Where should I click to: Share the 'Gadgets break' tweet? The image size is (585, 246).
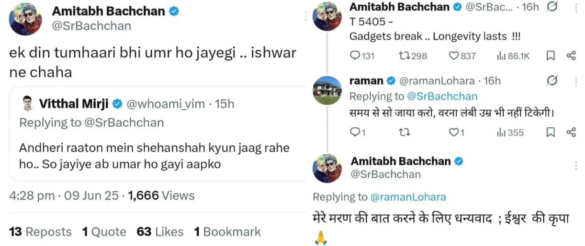[571, 56]
